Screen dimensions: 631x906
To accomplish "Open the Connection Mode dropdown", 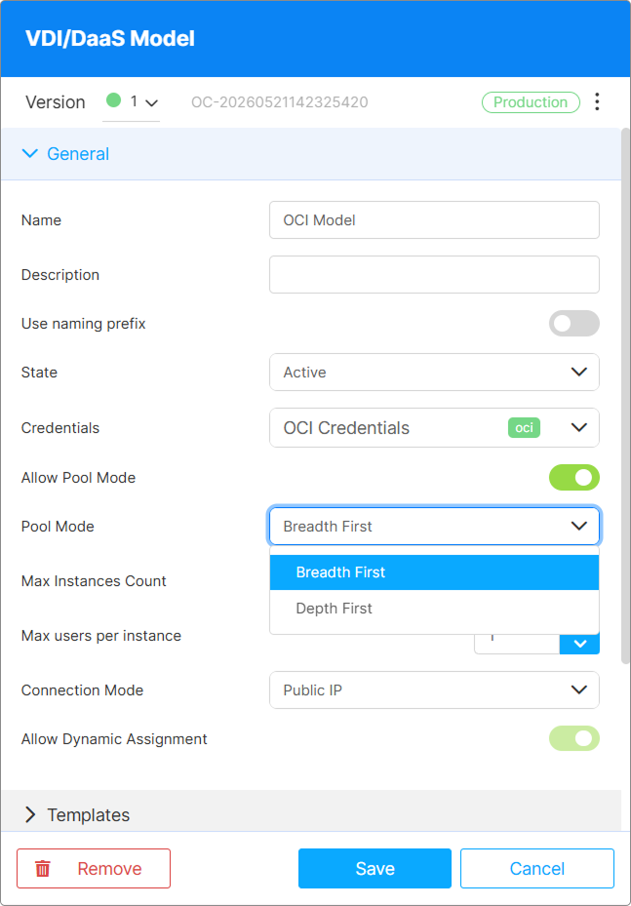I will (434, 689).
